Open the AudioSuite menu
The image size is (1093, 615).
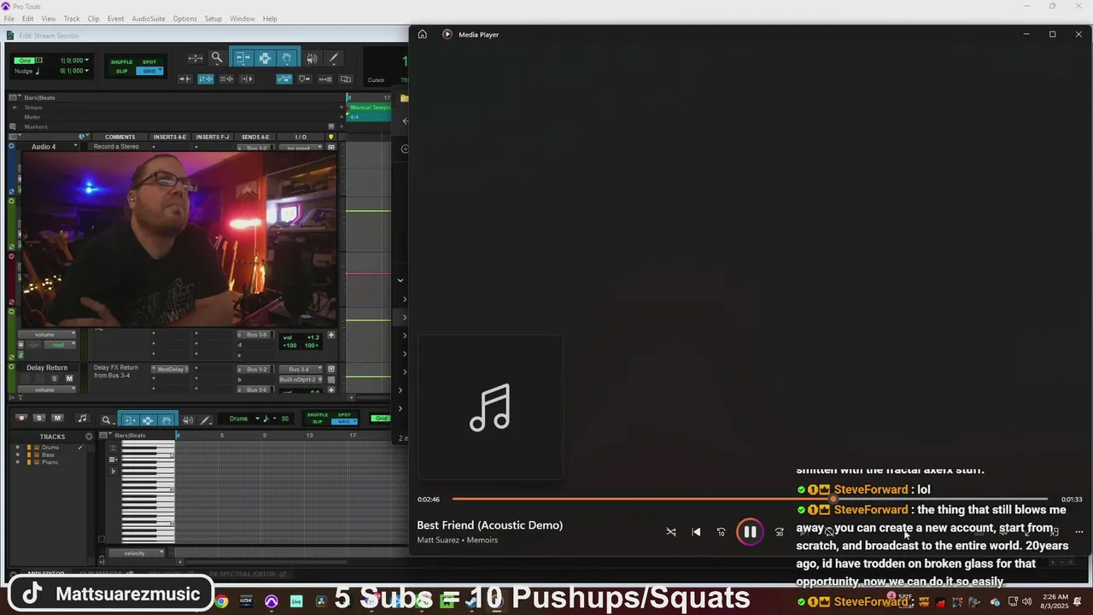point(149,19)
